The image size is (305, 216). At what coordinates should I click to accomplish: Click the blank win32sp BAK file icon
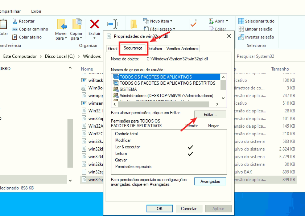(84, 172)
